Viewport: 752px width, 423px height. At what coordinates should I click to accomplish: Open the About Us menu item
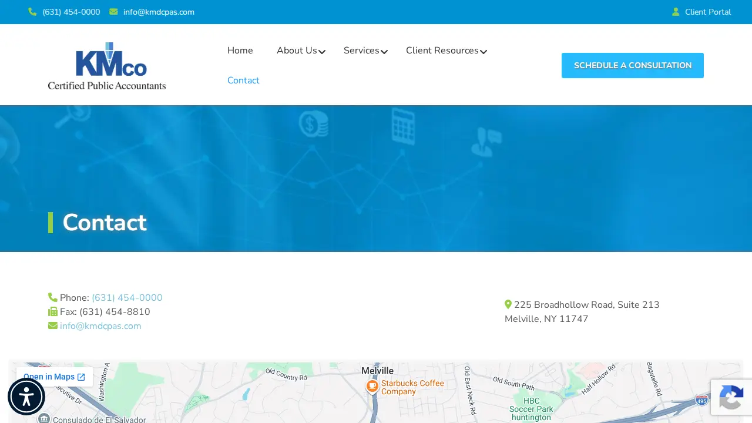click(x=297, y=51)
